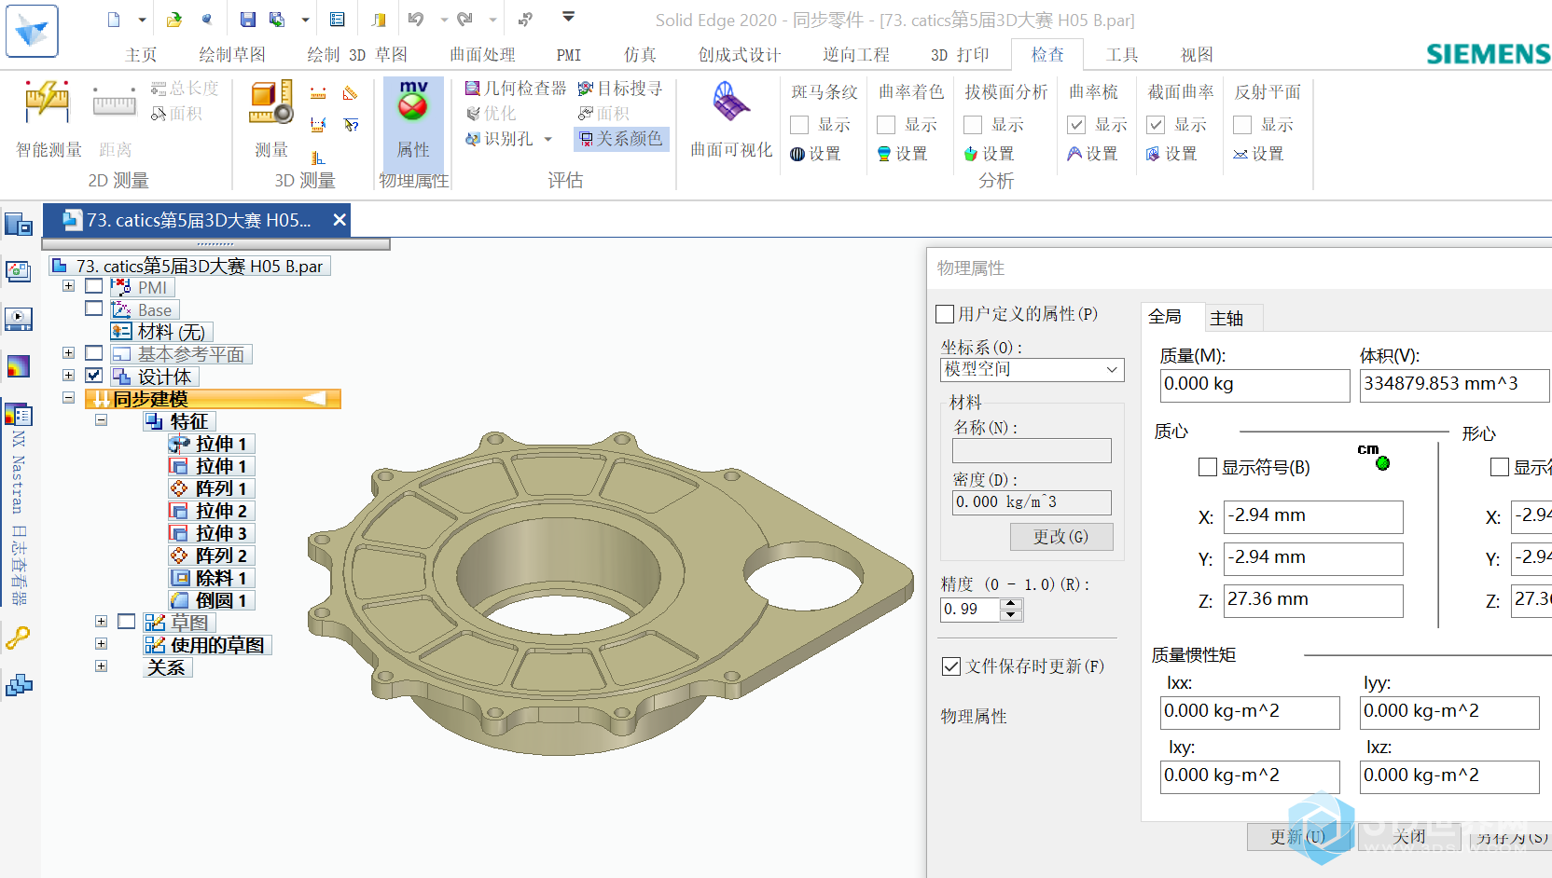Click the Undo arrow icon
Viewport: 1552px width, 878px height.
point(416,20)
